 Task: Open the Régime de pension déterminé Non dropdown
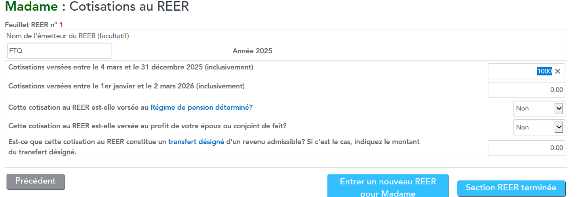(539, 109)
